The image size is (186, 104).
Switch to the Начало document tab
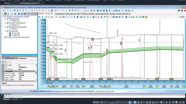[x=7, y=3]
